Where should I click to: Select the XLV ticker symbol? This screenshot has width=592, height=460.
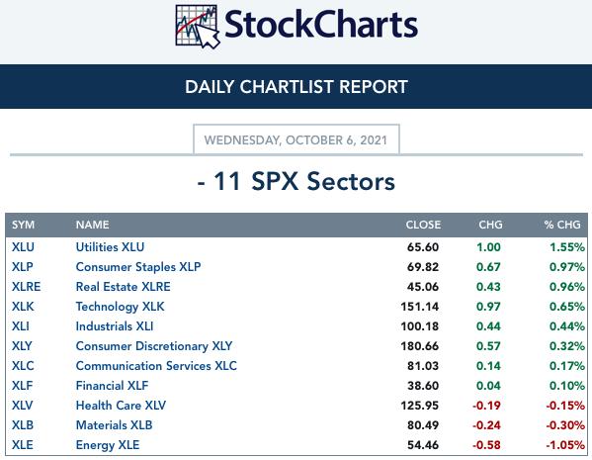pos(23,406)
